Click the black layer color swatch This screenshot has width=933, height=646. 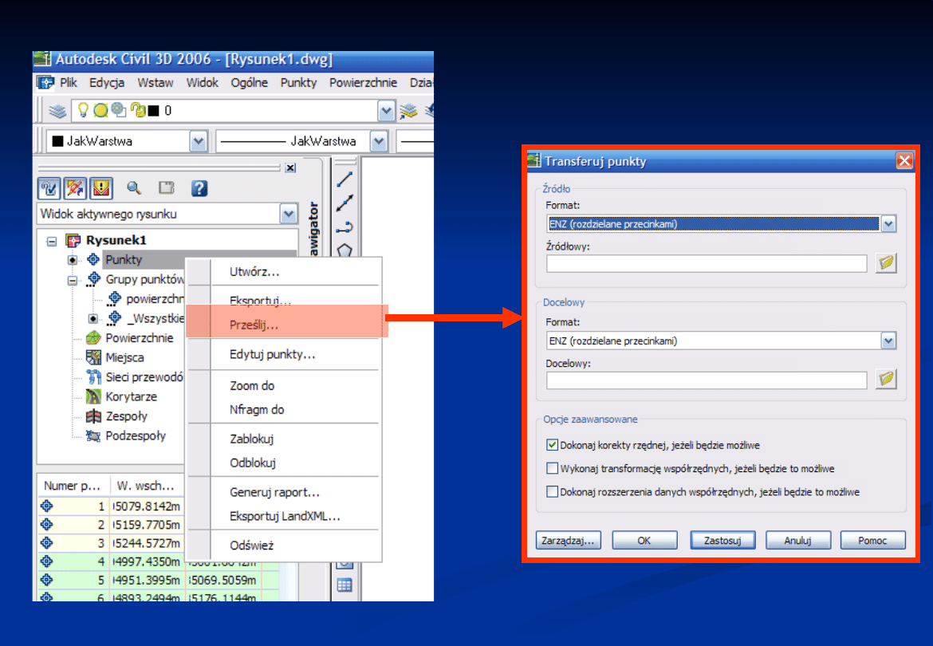click(x=154, y=111)
